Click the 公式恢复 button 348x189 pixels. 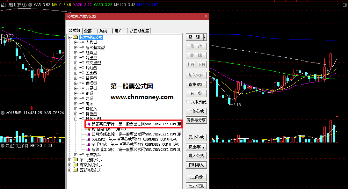[x=196, y=186]
